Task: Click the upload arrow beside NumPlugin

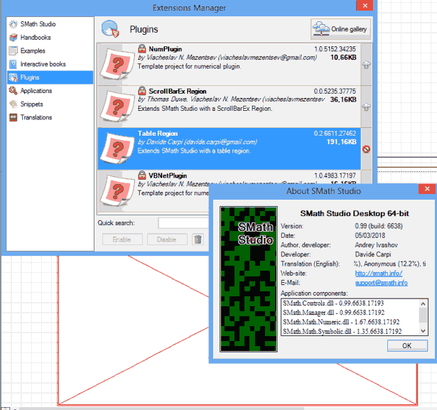Action: [x=367, y=64]
